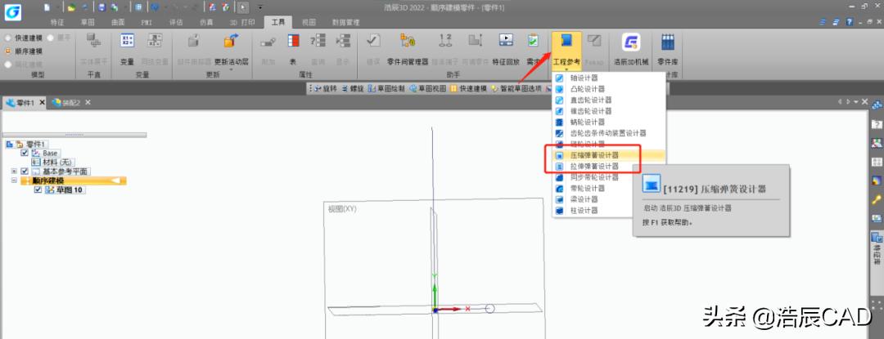Screen dimensions: 884x339
Task: Choose 轴设计器 from the menu
Action: click(x=609, y=78)
